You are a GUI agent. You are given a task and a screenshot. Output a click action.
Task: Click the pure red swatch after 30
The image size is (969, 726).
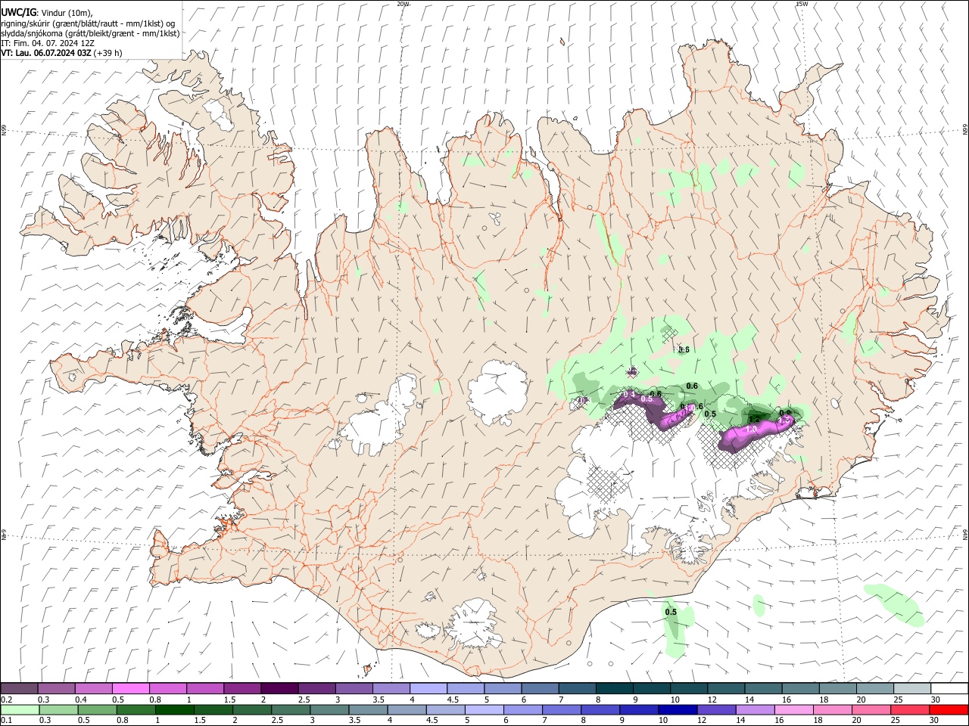click(x=948, y=709)
